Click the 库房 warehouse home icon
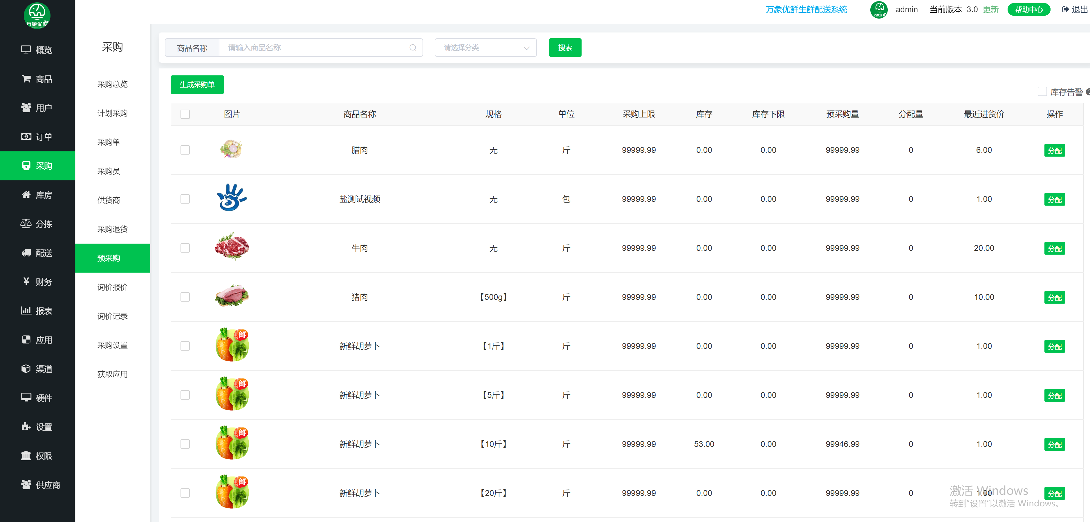The width and height of the screenshot is (1090, 522). point(26,195)
